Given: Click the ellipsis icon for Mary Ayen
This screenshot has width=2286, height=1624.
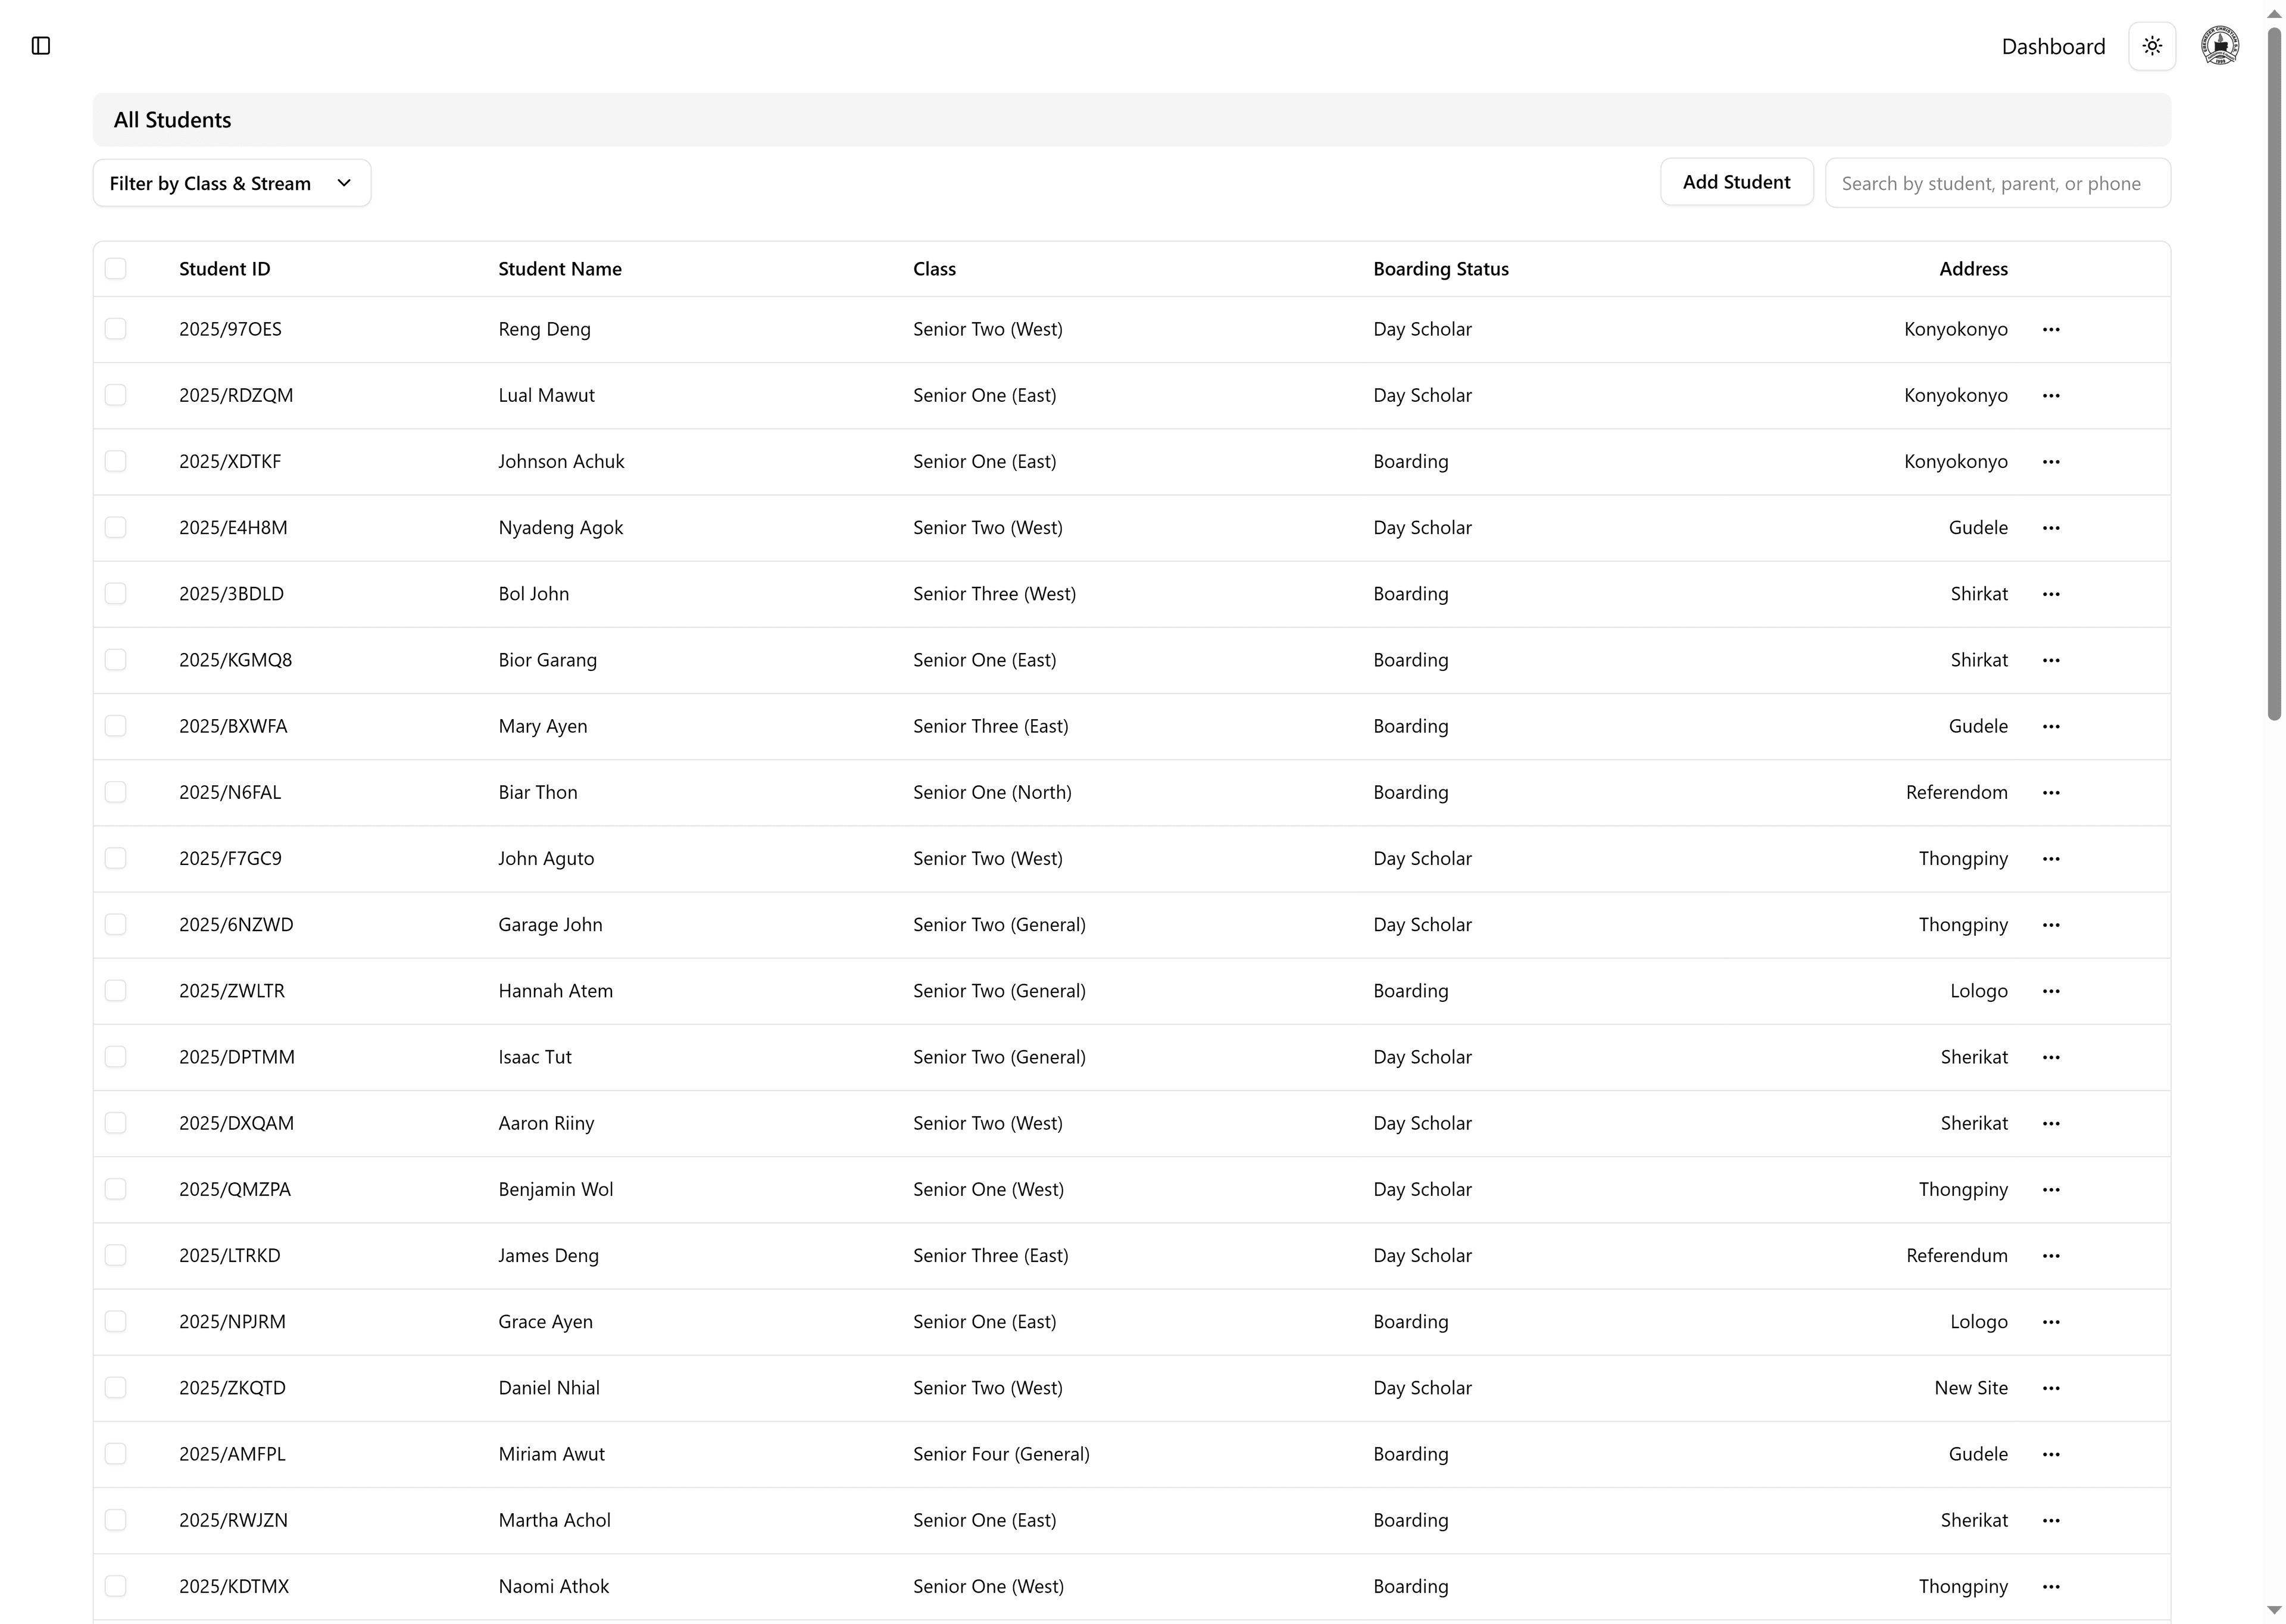Looking at the screenshot, I should (x=2051, y=726).
